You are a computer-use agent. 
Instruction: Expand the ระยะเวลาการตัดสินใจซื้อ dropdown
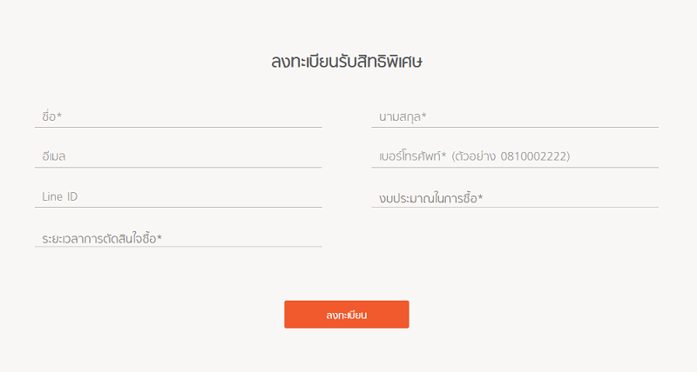click(179, 237)
